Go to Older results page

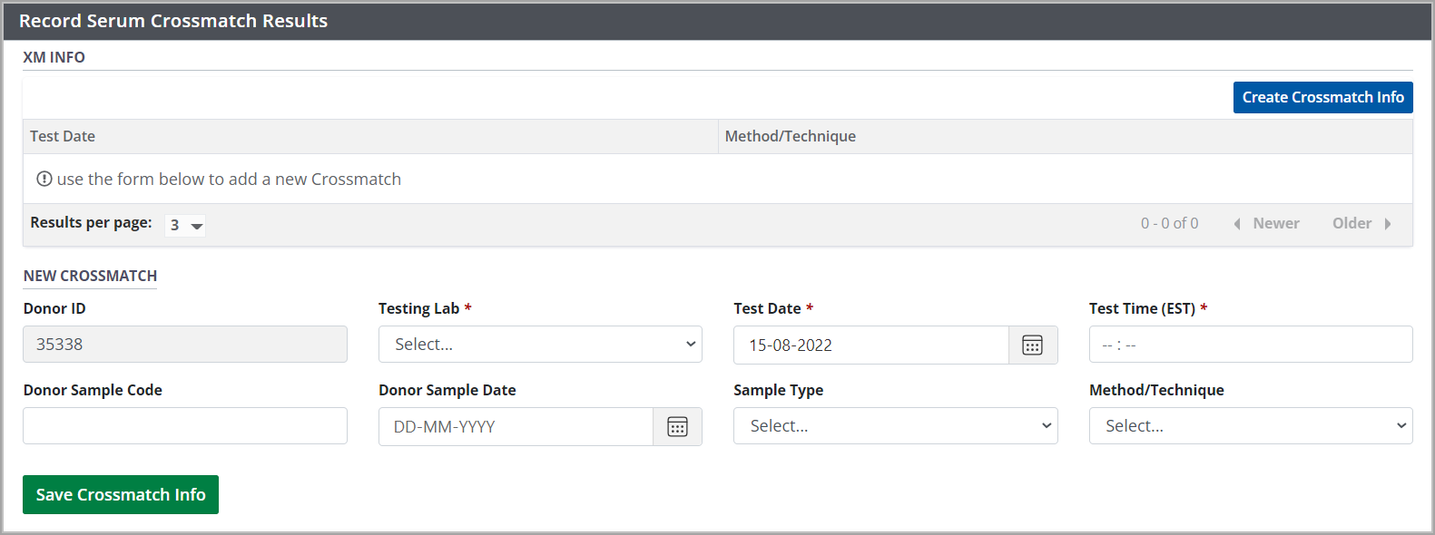coord(1361,224)
